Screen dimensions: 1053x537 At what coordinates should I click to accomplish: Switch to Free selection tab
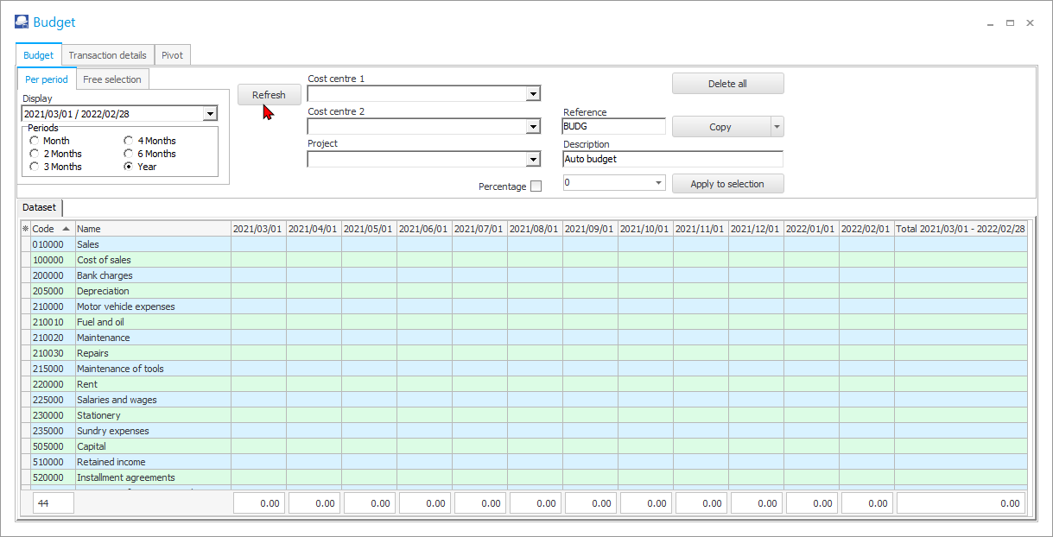(x=112, y=79)
